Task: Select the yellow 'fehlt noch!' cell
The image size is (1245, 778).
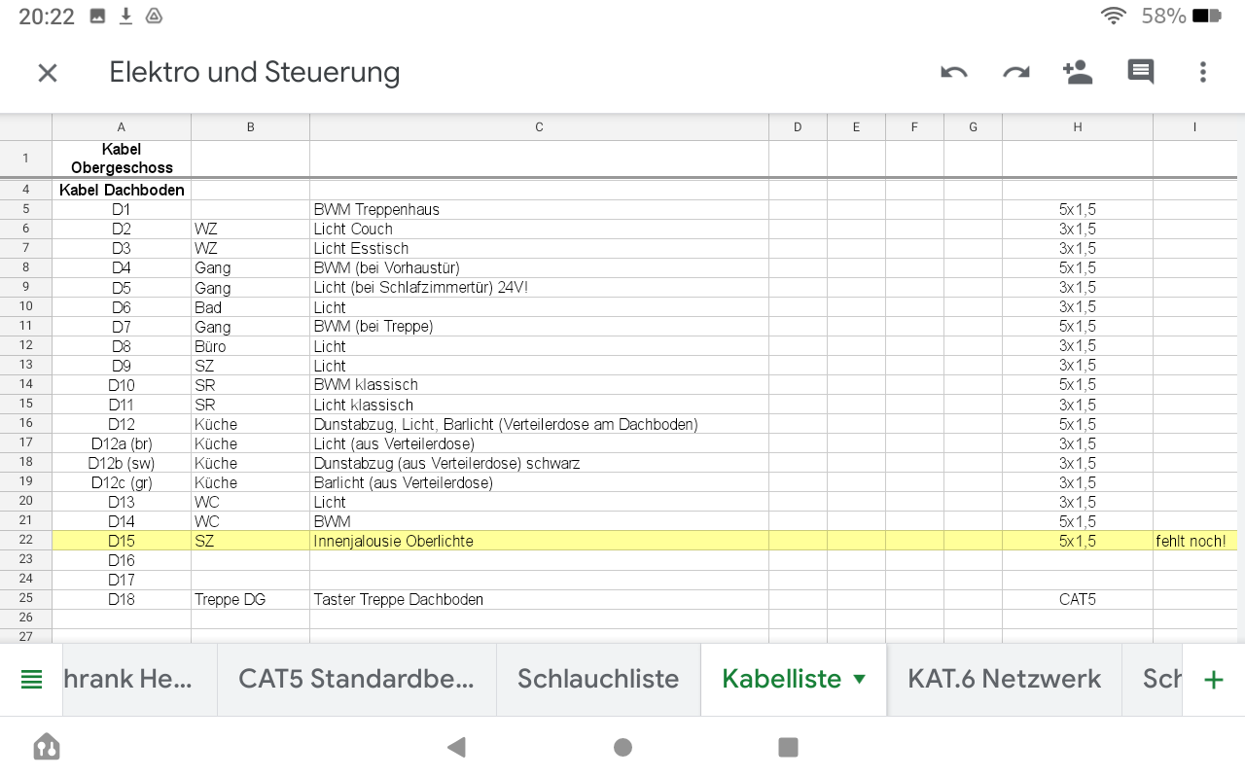Action: tap(1192, 541)
